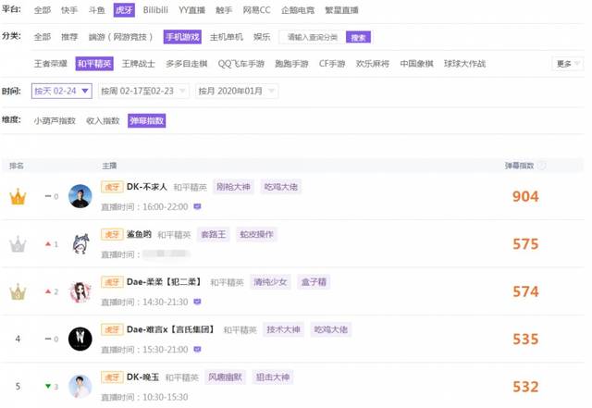Image resolution: width=592 pixels, height=408 pixels.
Task: Choose the 跑跑手游 game filter
Action: [292, 64]
